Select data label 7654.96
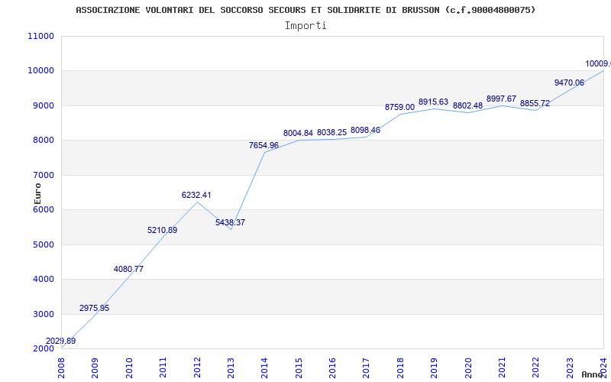Viewport: 611px width, 382px height. (x=263, y=145)
